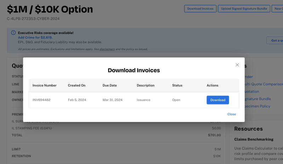Select the INV694482 invoice number cell
283x164 pixels.
tap(41, 100)
